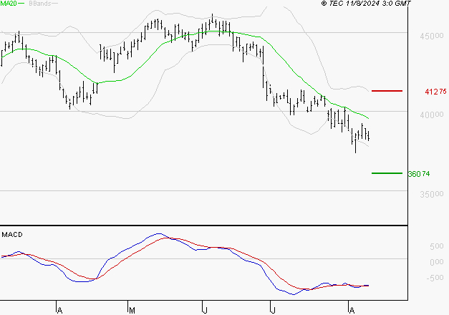Click the MACD -500 axis label
Screen dimensions: 449x315
(435, 278)
